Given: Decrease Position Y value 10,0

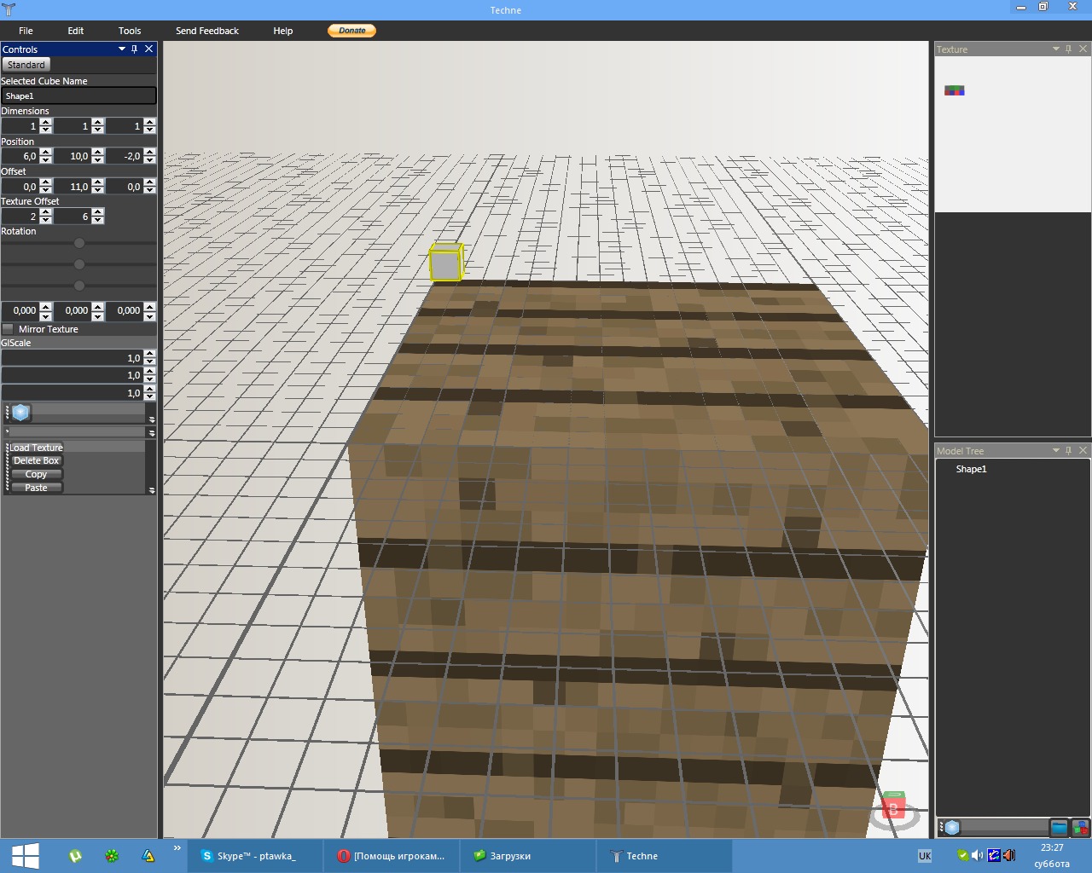Looking at the screenshot, I should [x=98, y=159].
